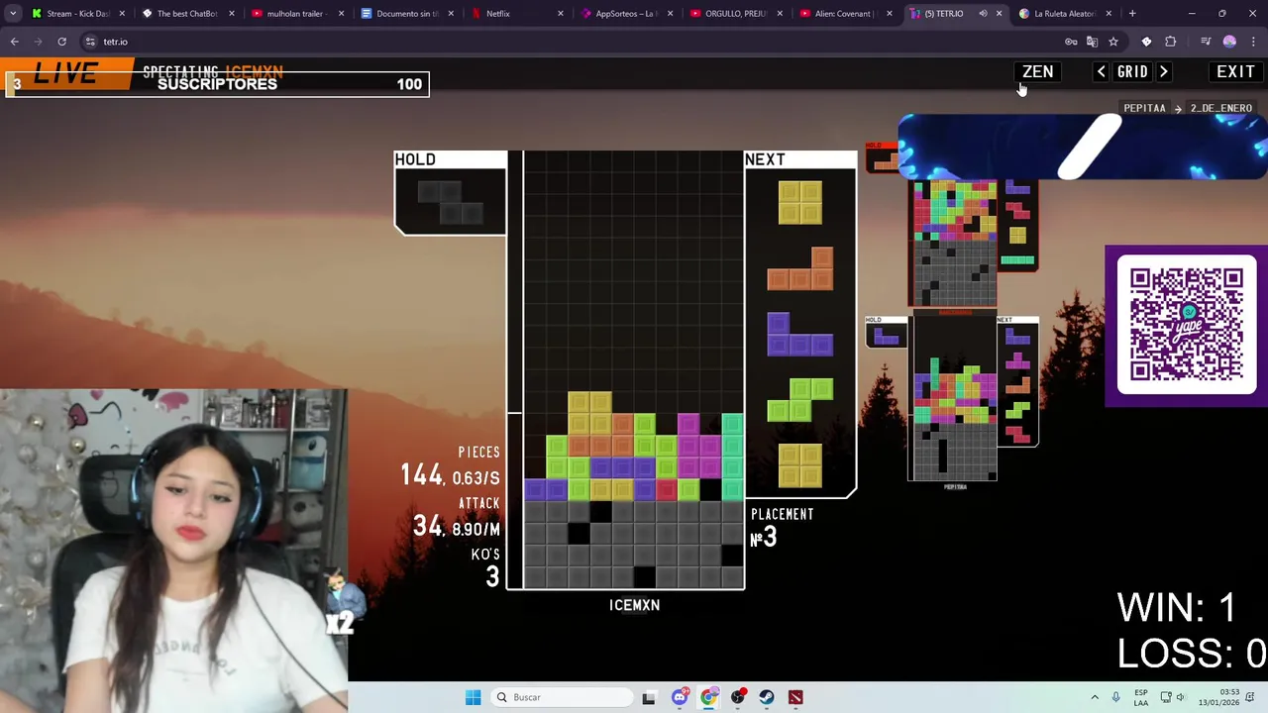Go to previous spectator view layout
This screenshot has width=1268, height=713.
pos(1101,72)
